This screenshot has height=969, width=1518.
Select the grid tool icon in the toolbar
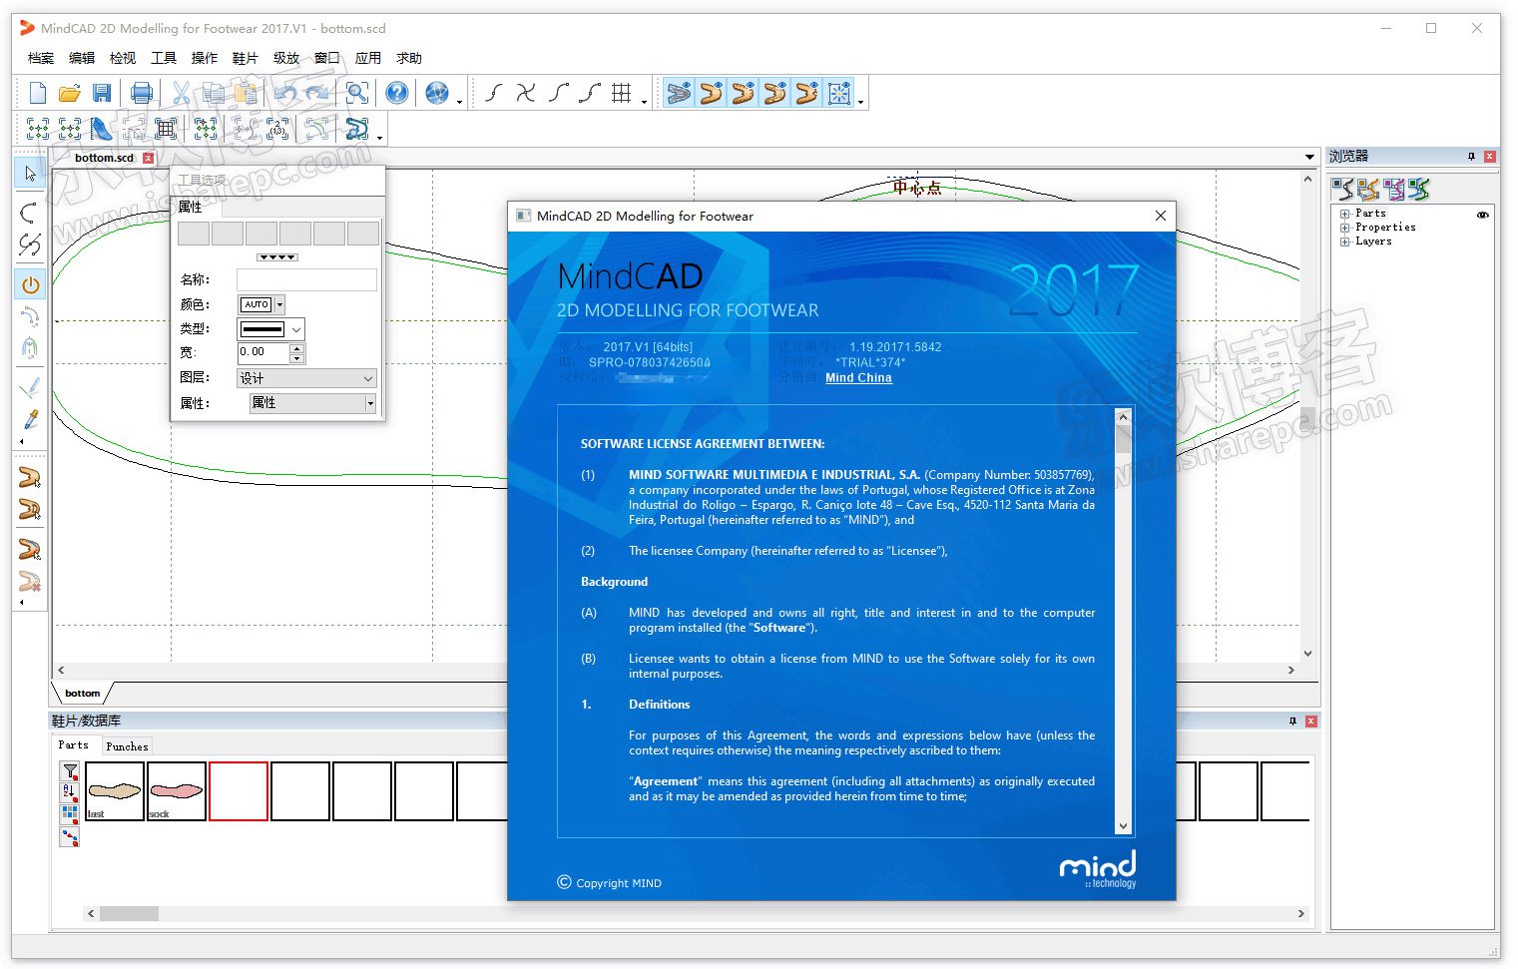[622, 94]
